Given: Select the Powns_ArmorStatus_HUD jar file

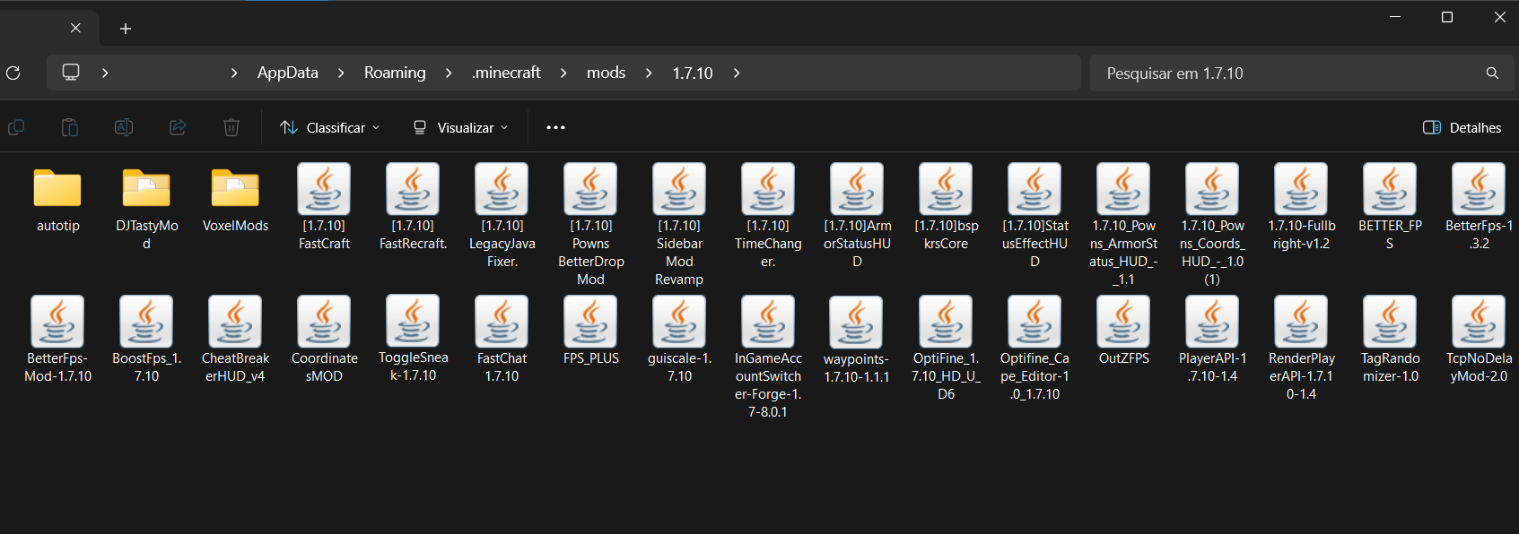Looking at the screenshot, I should coord(1123,226).
